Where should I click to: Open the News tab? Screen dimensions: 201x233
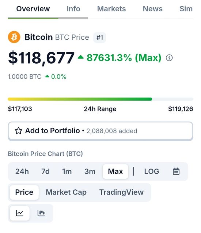point(152,9)
